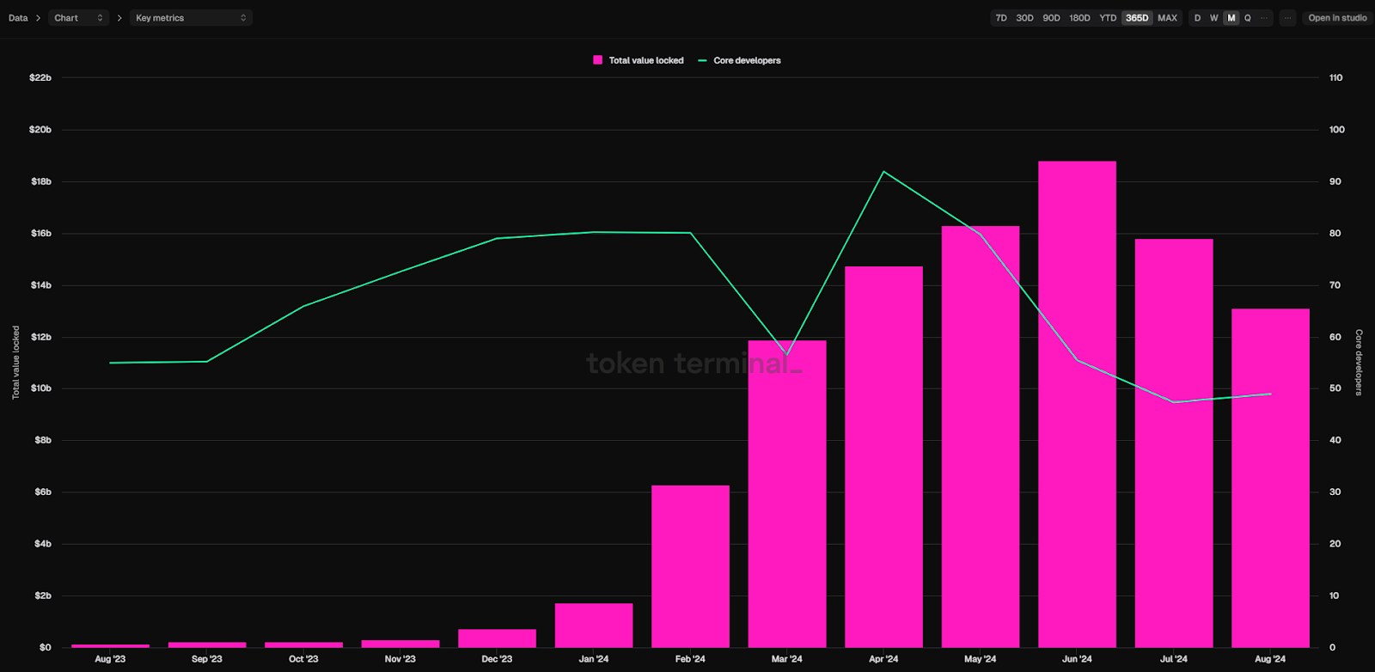The height and width of the screenshot is (672, 1375).
Task: Open the Chart view dropdown
Action: 78,18
